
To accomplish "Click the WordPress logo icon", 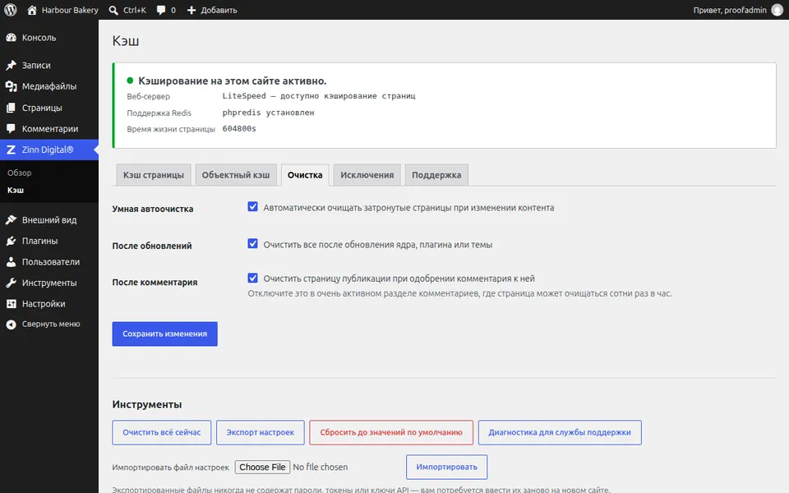I will pyautogui.click(x=11, y=10).
